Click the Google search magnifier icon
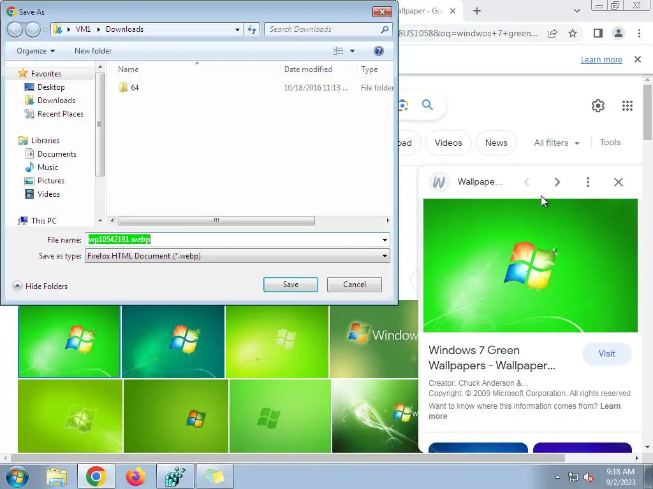This screenshot has width=653, height=489. [x=427, y=105]
